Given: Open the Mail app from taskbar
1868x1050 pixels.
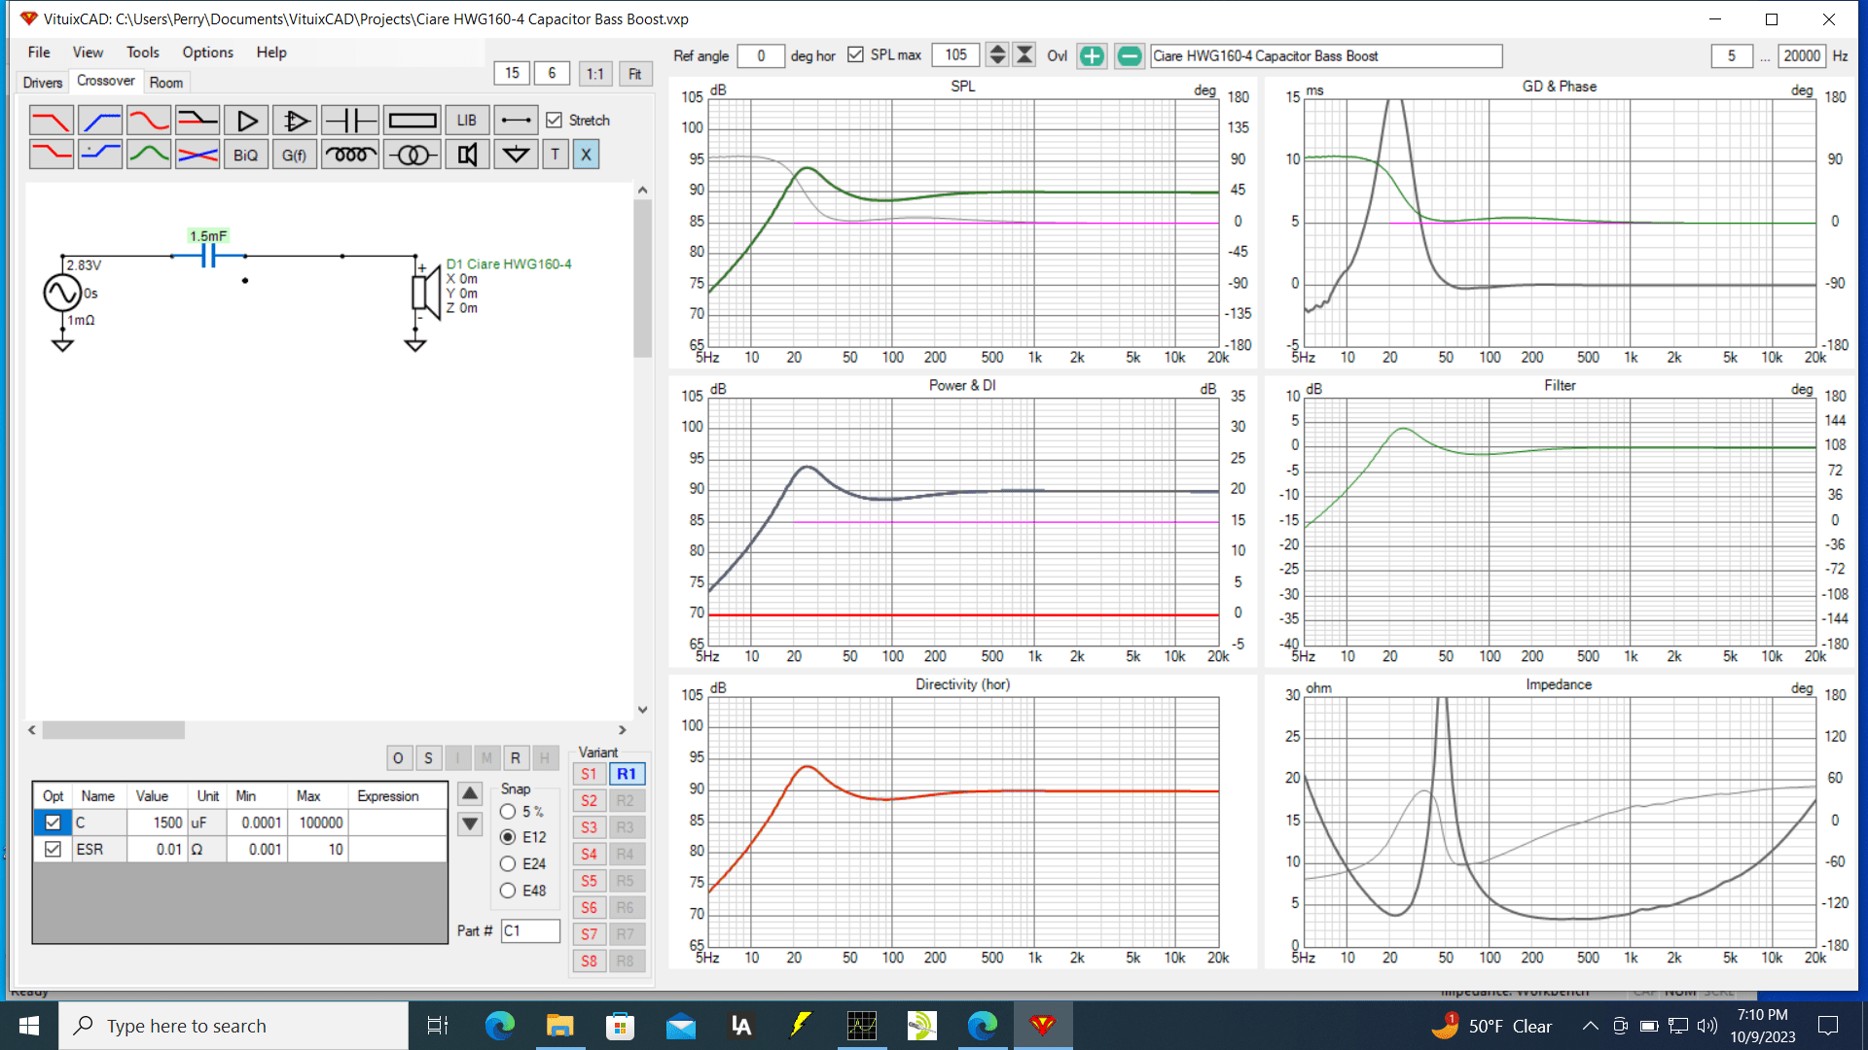Looking at the screenshot, I should coord(681,1026).
